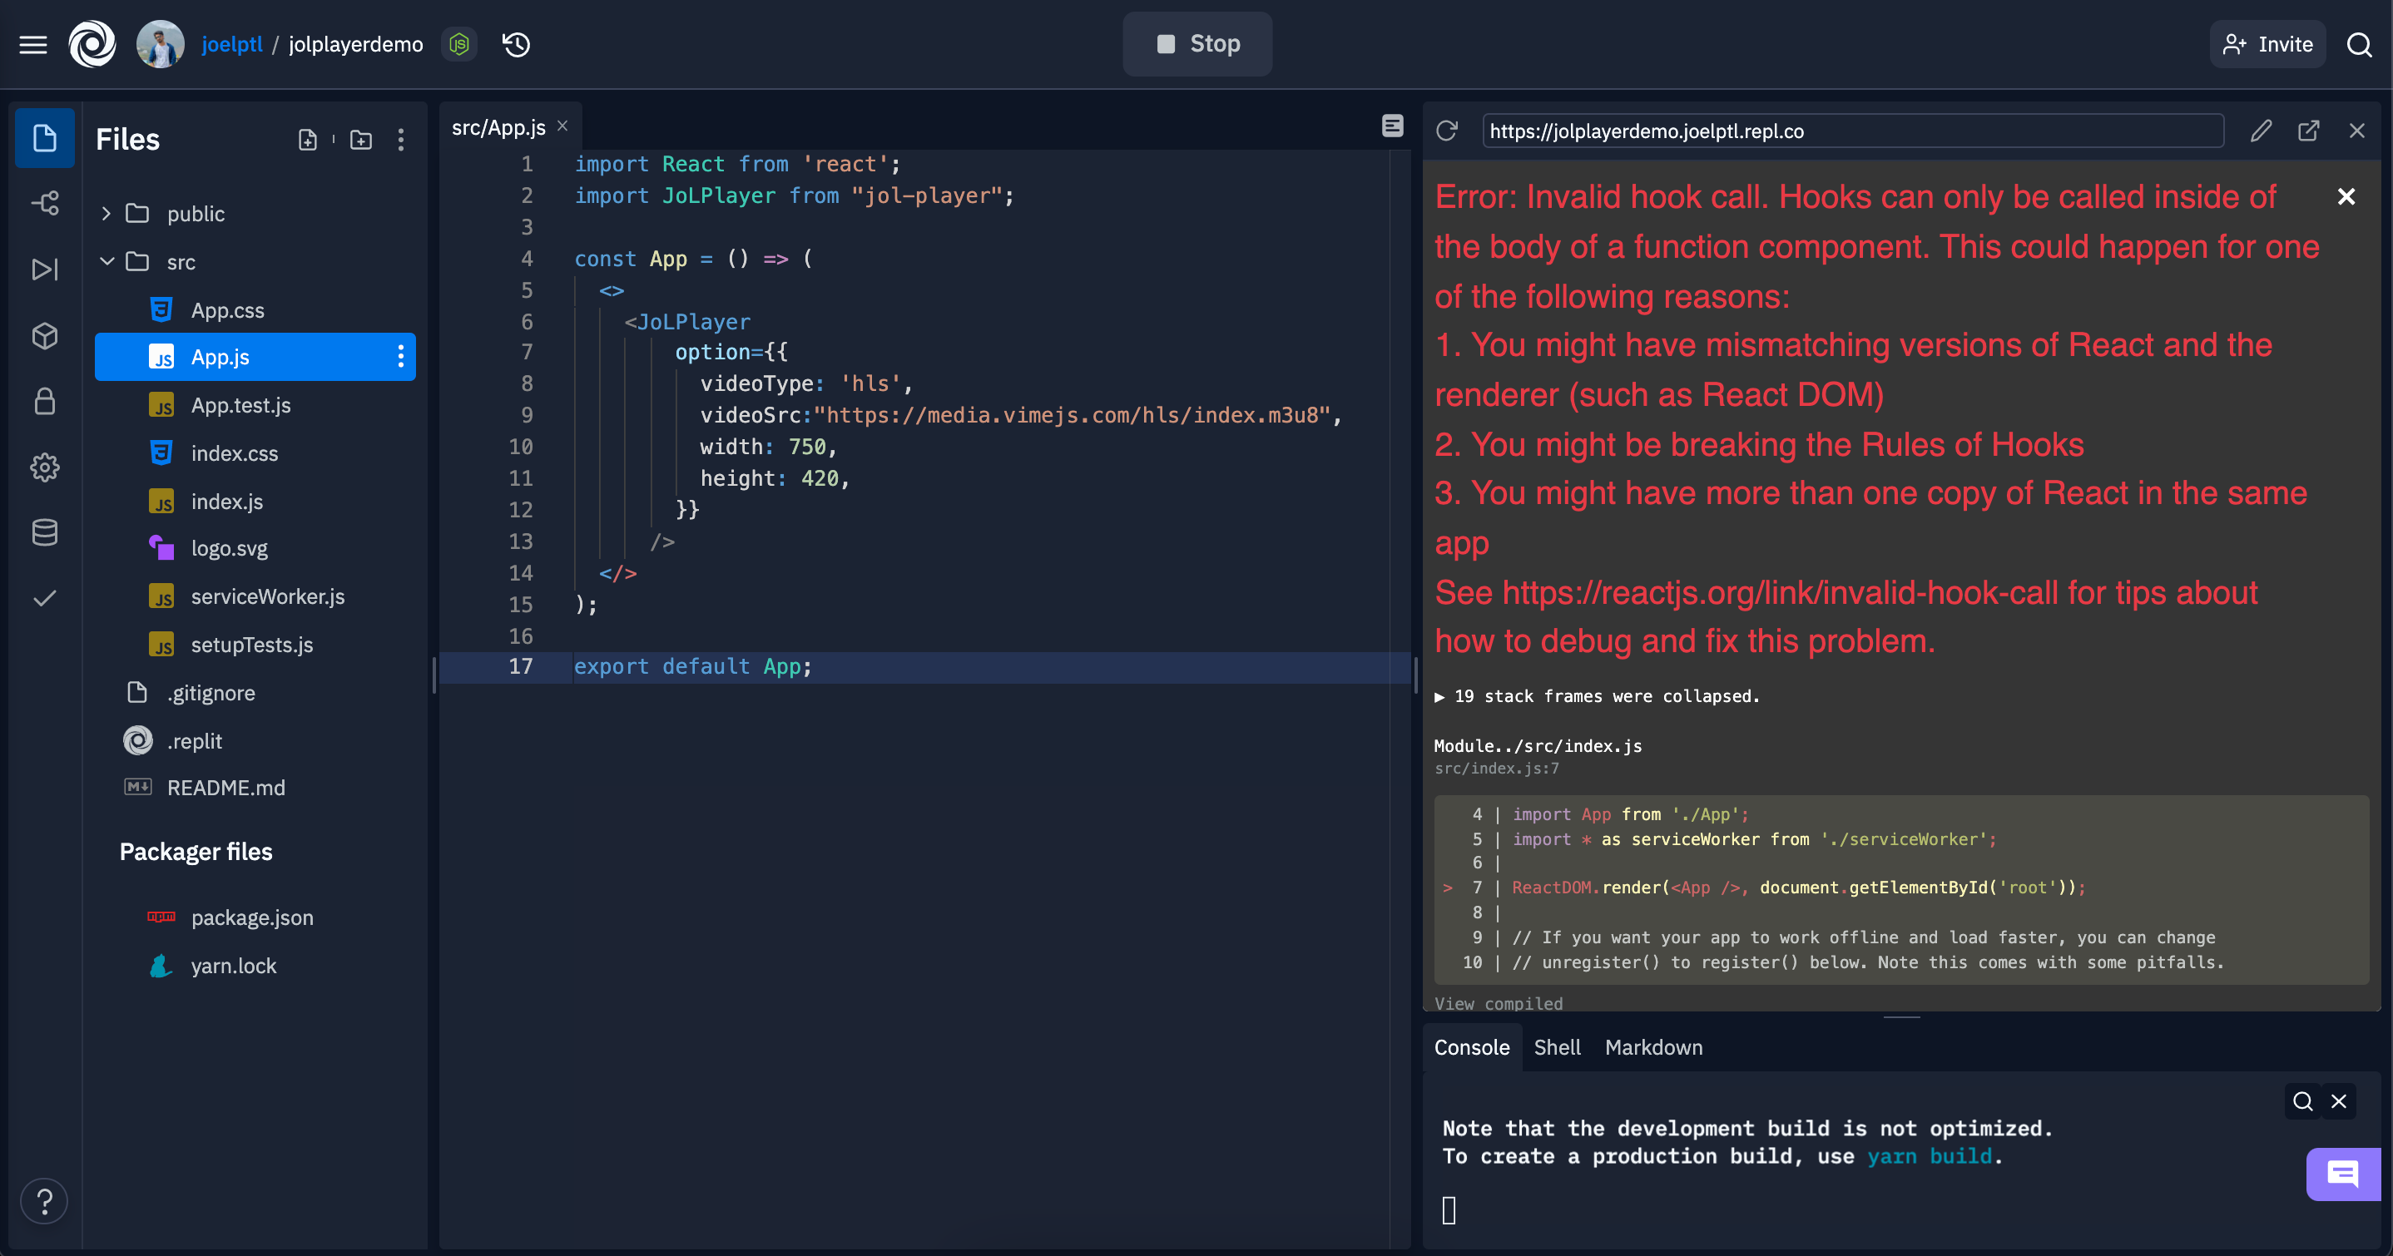Open the debugger sidebar icon
Image resolution: width=2393 pixels, height=1256 pixels.
[x=45, y=269]
